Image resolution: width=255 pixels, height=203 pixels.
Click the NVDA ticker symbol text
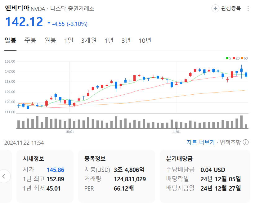point(38,9)
